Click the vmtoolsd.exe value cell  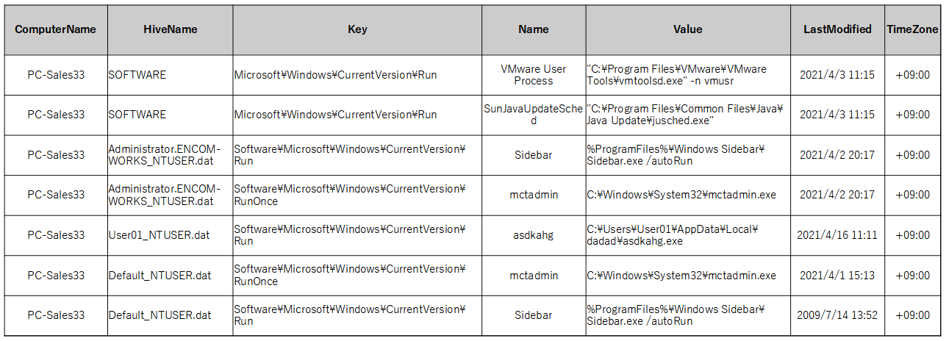pos(688,75)
